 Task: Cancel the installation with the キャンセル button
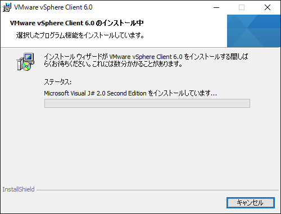251,203
